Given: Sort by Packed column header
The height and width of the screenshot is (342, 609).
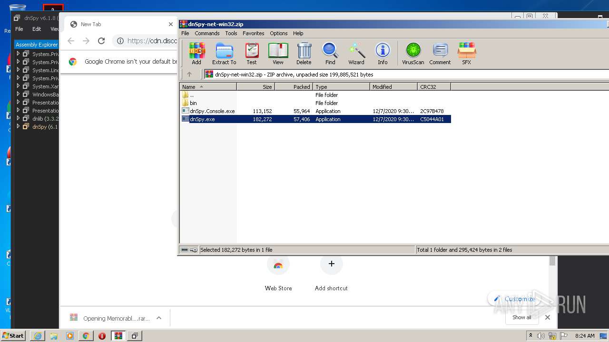Looking at the screenshot, I should (294, 86).
